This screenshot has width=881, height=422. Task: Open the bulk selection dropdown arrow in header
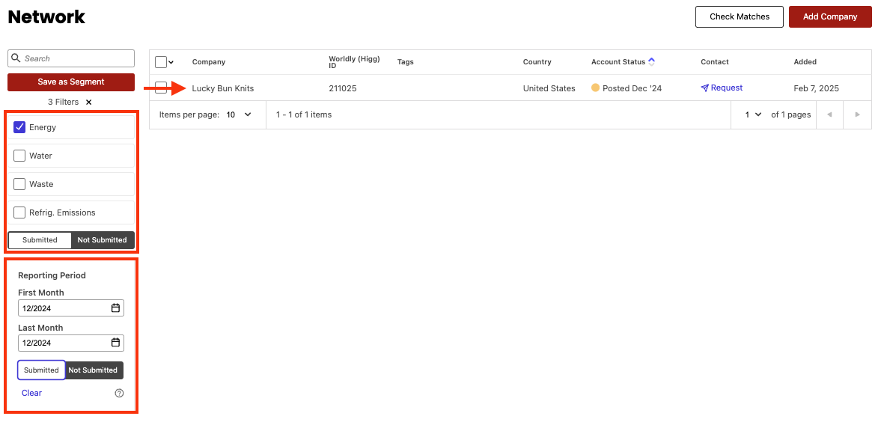(x=171, y=62)
